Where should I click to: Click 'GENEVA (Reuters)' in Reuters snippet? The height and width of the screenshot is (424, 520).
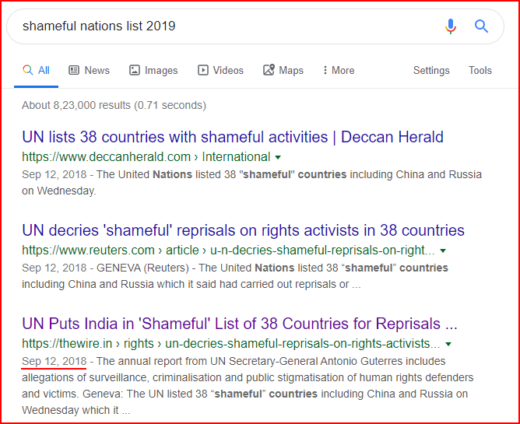[142, 268]
